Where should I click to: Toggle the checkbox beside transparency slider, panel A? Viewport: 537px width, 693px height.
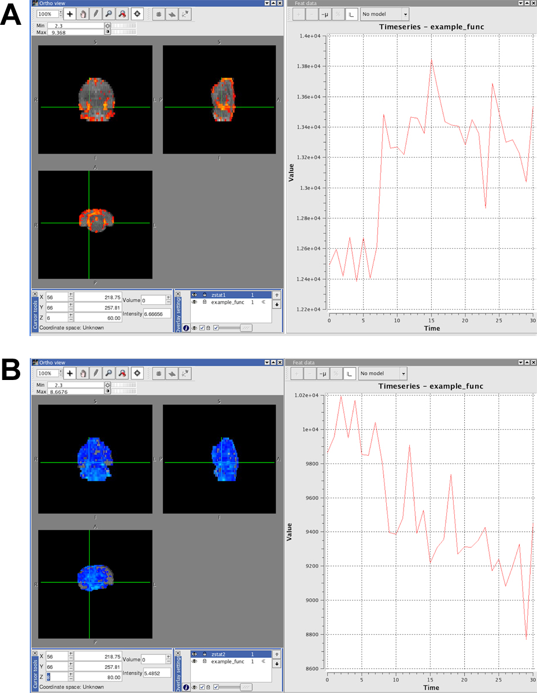[216, 327]
